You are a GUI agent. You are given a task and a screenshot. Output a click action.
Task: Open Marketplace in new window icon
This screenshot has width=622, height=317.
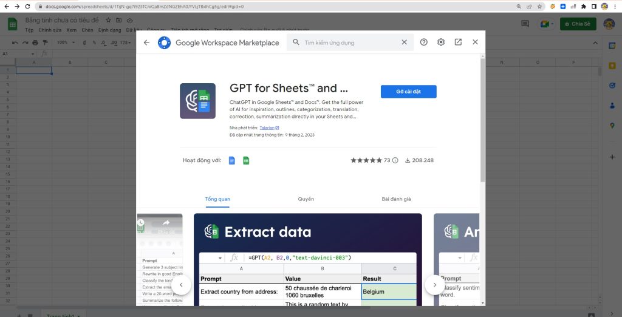point(458,43)
